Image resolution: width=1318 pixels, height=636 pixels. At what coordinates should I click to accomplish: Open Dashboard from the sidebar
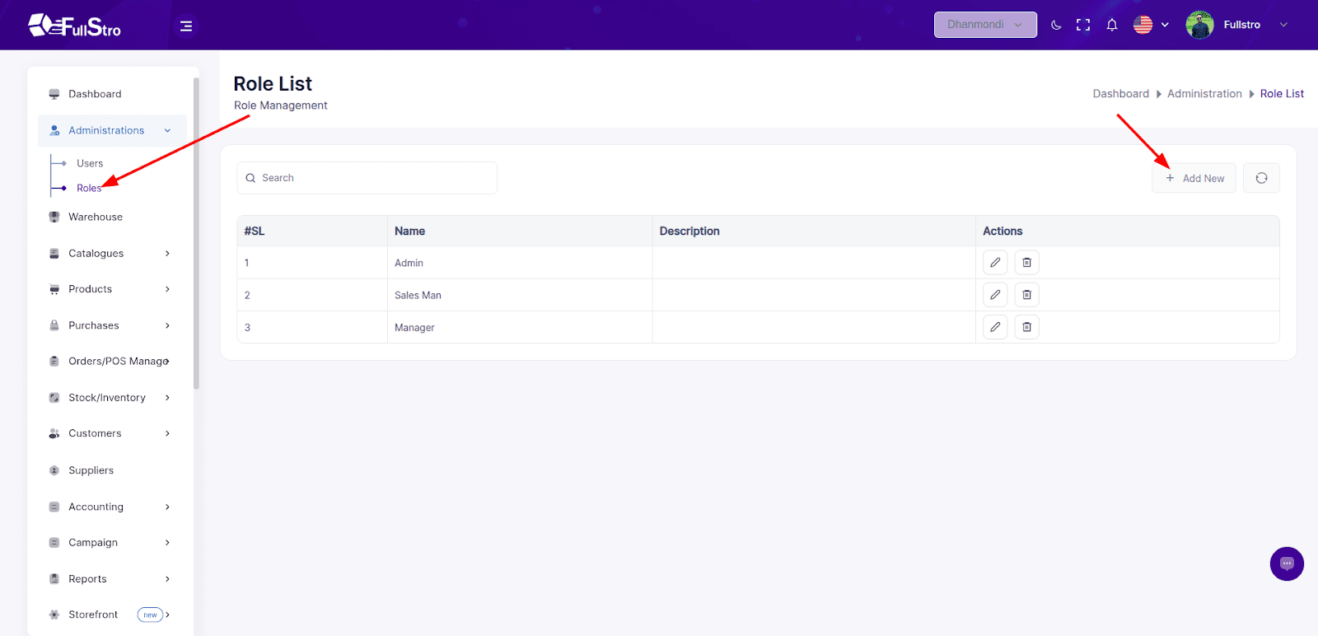pyautogui.click(x=95, y=94)
